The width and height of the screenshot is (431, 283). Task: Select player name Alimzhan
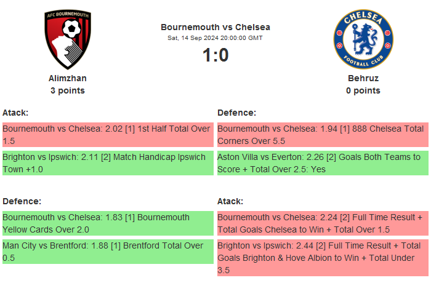click(x=68, y=78)
